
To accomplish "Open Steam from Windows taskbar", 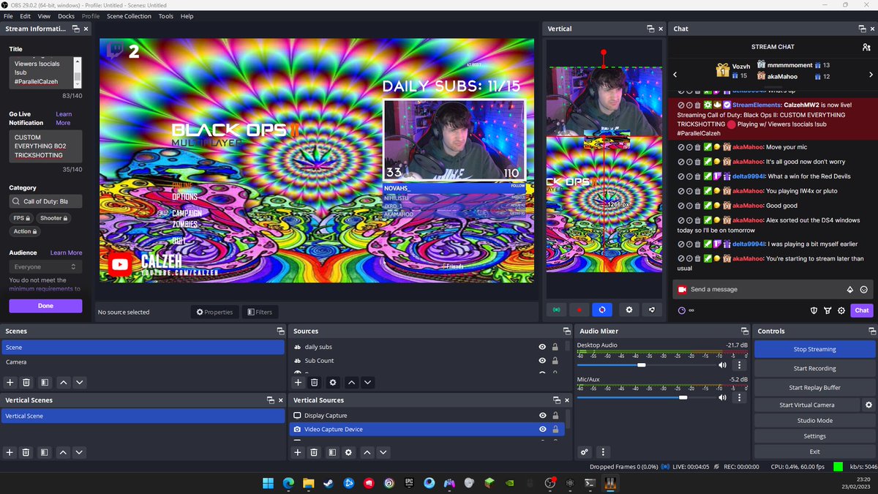I will (x=329, y=483).
